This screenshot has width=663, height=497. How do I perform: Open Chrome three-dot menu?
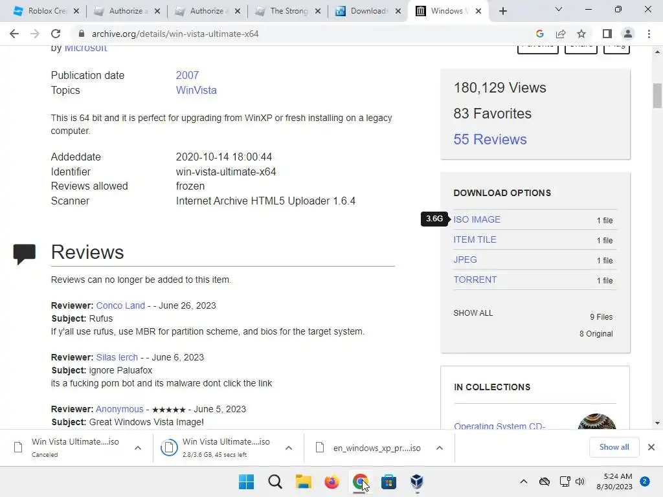click(x=649, y=34)
